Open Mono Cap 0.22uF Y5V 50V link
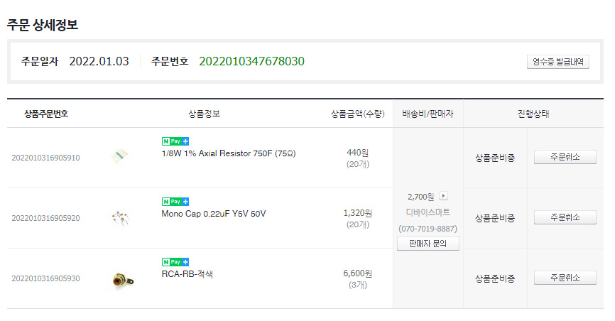This screenshot has width=615, height=321. click(x=214, y=214)
